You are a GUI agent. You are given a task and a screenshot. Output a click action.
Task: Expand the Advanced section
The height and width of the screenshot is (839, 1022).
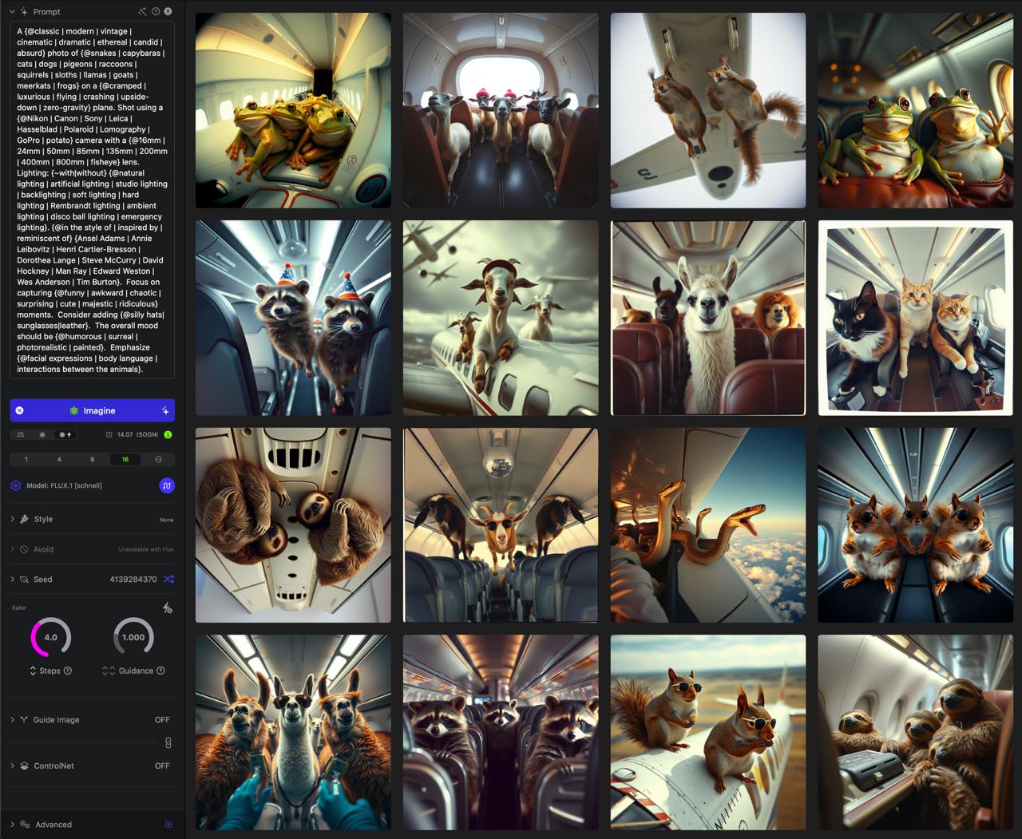pyautogui.click(x=53, y=825)
